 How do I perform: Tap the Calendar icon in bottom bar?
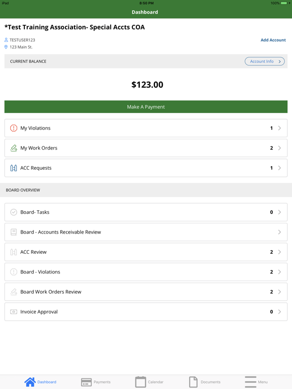(140, 382)
